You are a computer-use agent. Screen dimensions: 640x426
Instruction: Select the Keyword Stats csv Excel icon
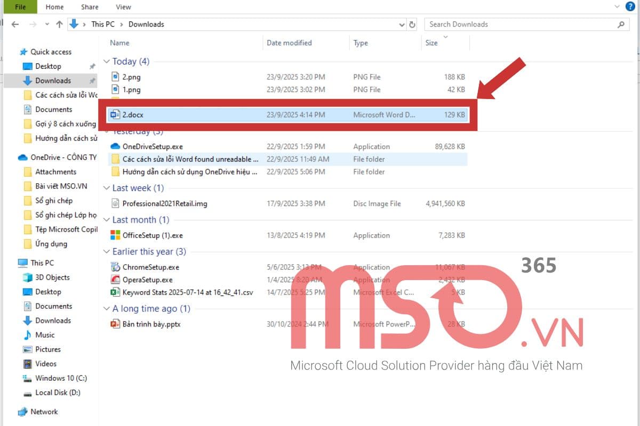click(x=115, y=292)
